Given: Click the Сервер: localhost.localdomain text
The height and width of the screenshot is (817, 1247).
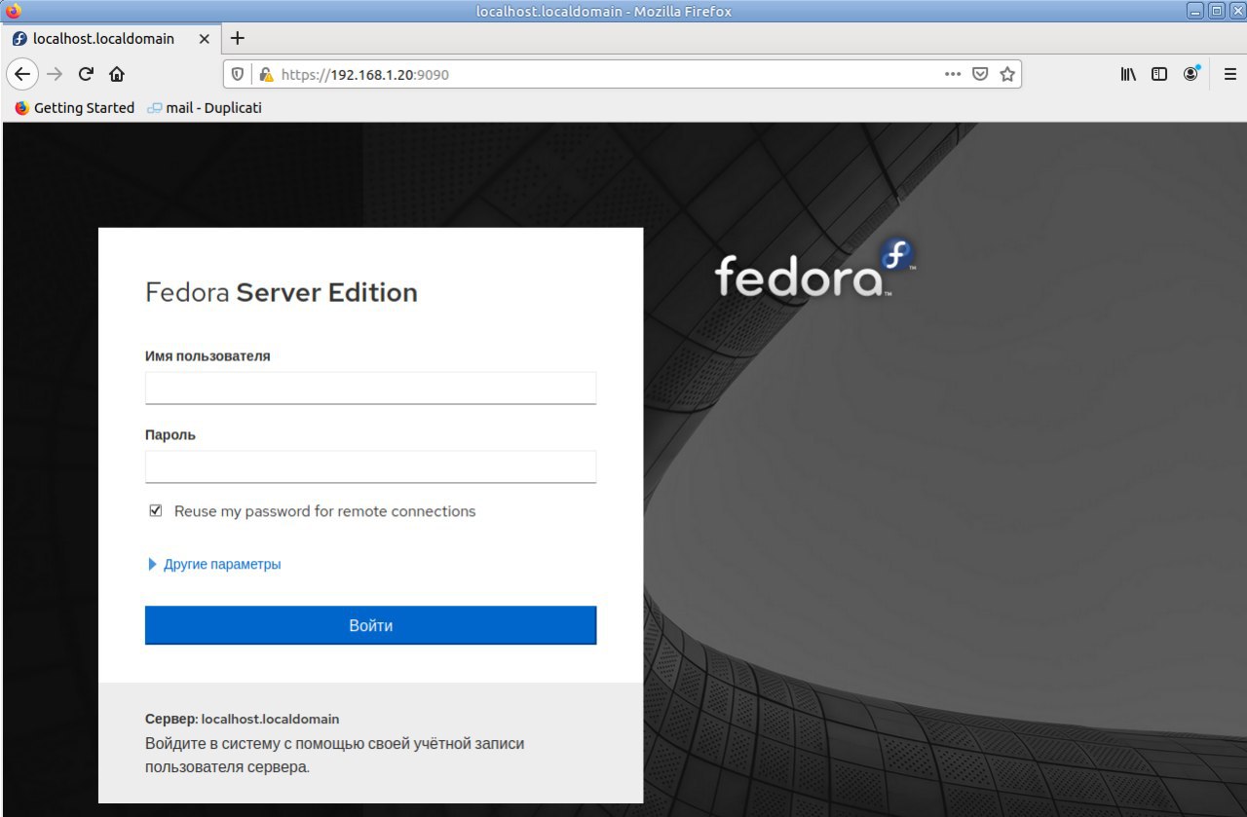Looking at the screenshot, I should 243,719.
